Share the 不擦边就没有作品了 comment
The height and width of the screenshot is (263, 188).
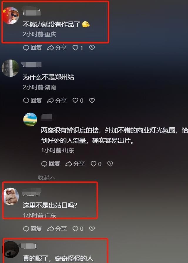coord(57,48)
